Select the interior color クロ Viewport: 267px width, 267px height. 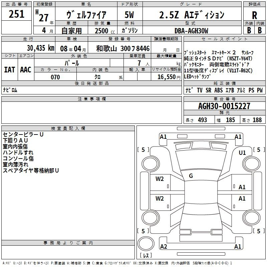97,77
